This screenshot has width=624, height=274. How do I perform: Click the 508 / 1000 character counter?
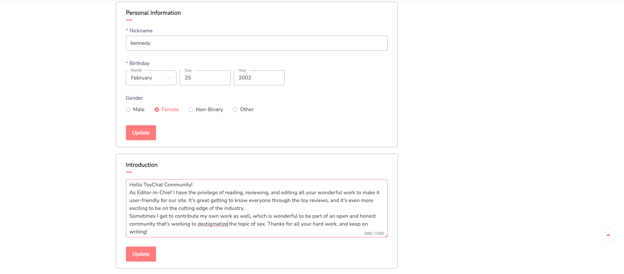(374, 233)
